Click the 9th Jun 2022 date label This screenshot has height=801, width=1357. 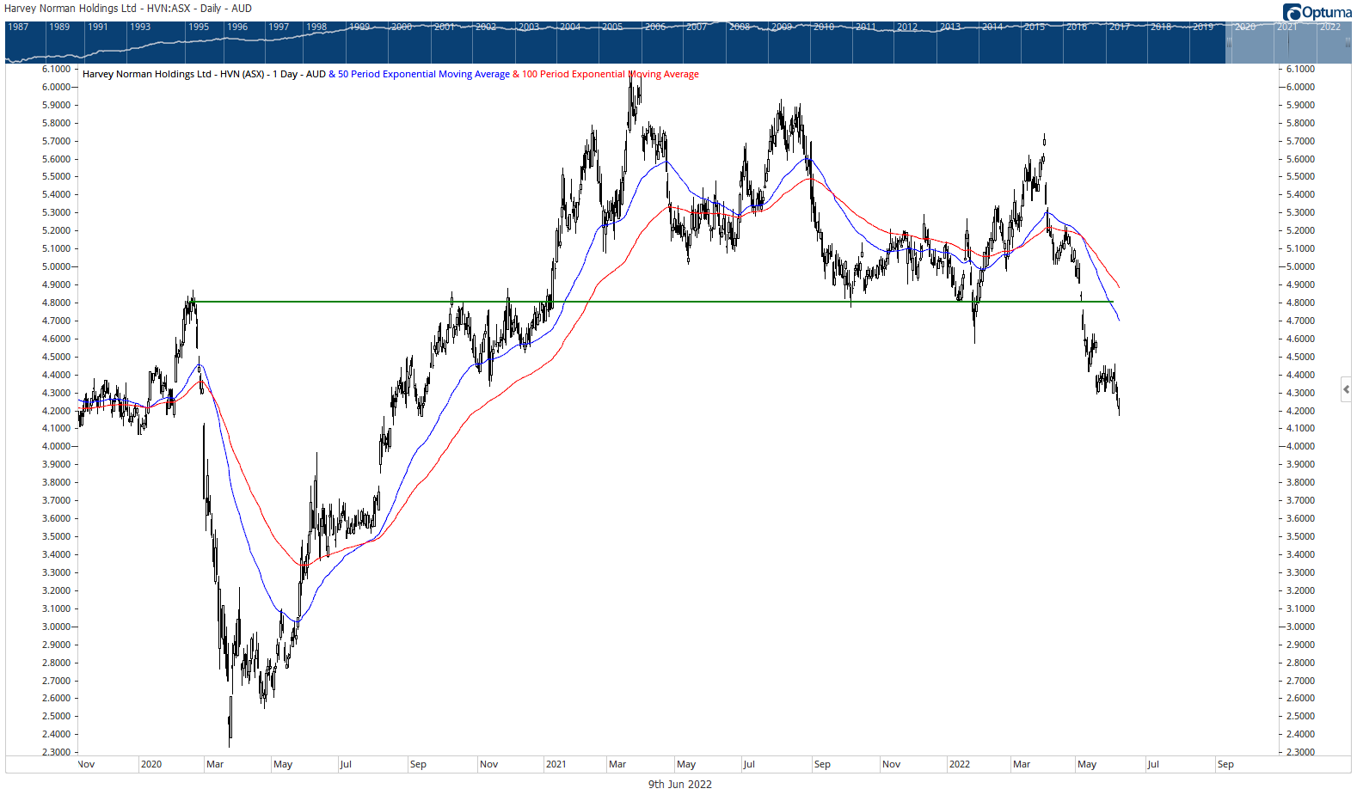pyautogui.click(x=679, y=784)
